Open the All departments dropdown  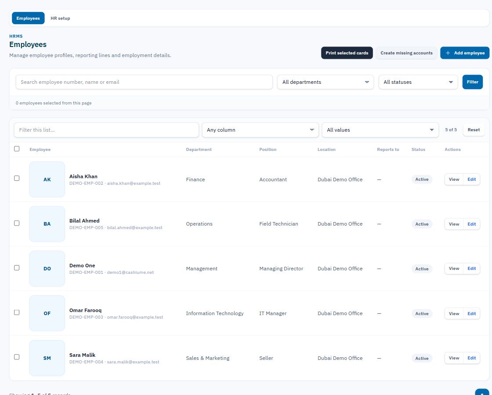[326, 82]
